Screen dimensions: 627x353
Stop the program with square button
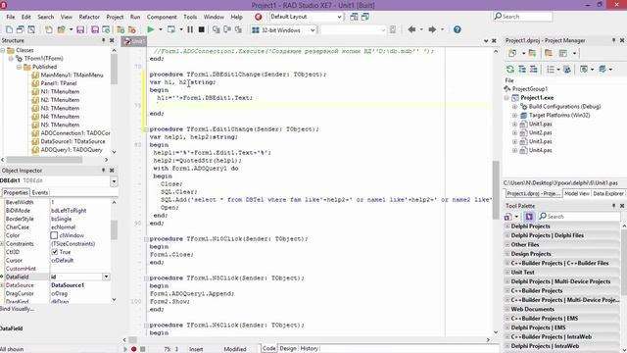202,29
